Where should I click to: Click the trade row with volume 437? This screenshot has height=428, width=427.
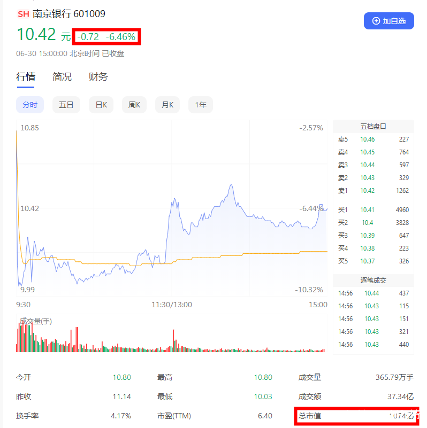(x=373, y=293)
